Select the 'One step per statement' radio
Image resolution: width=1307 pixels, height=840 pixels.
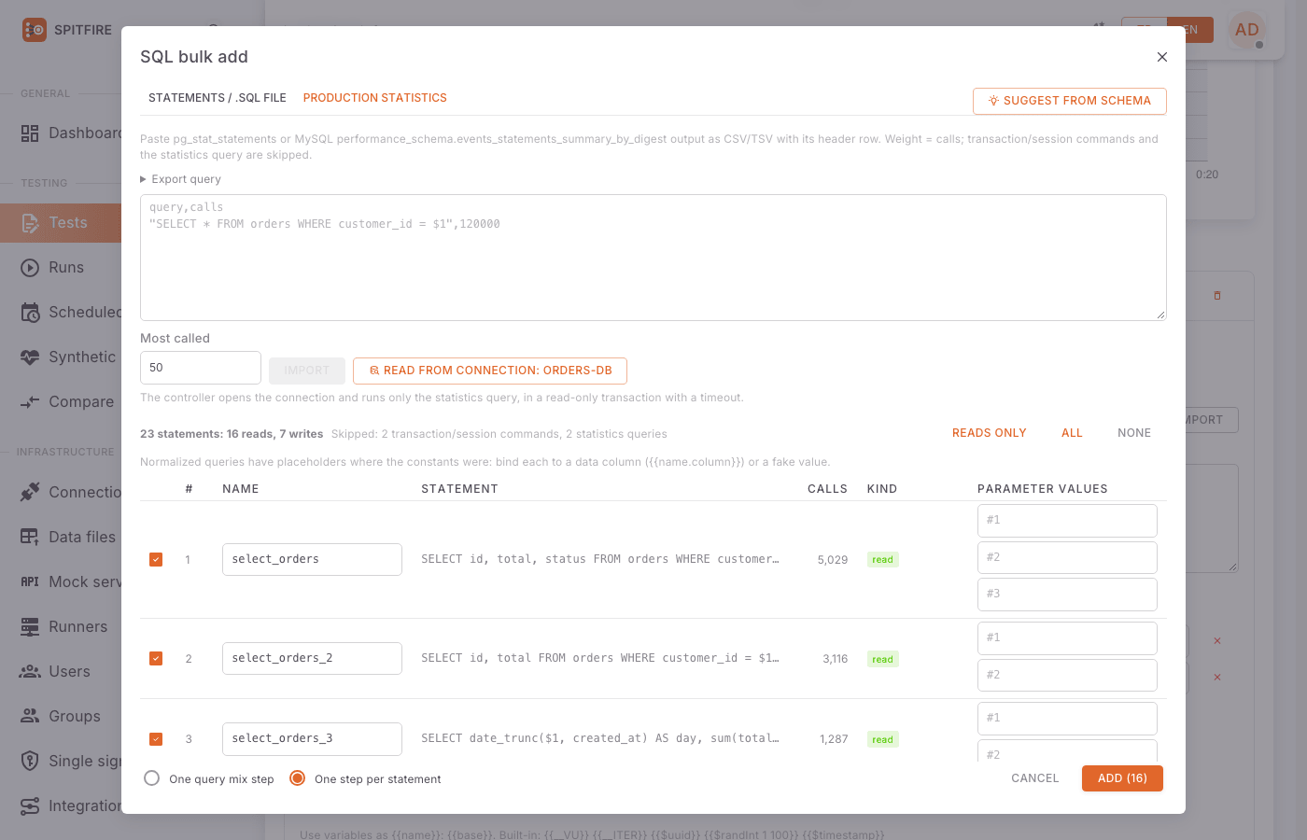coord(298,778)
